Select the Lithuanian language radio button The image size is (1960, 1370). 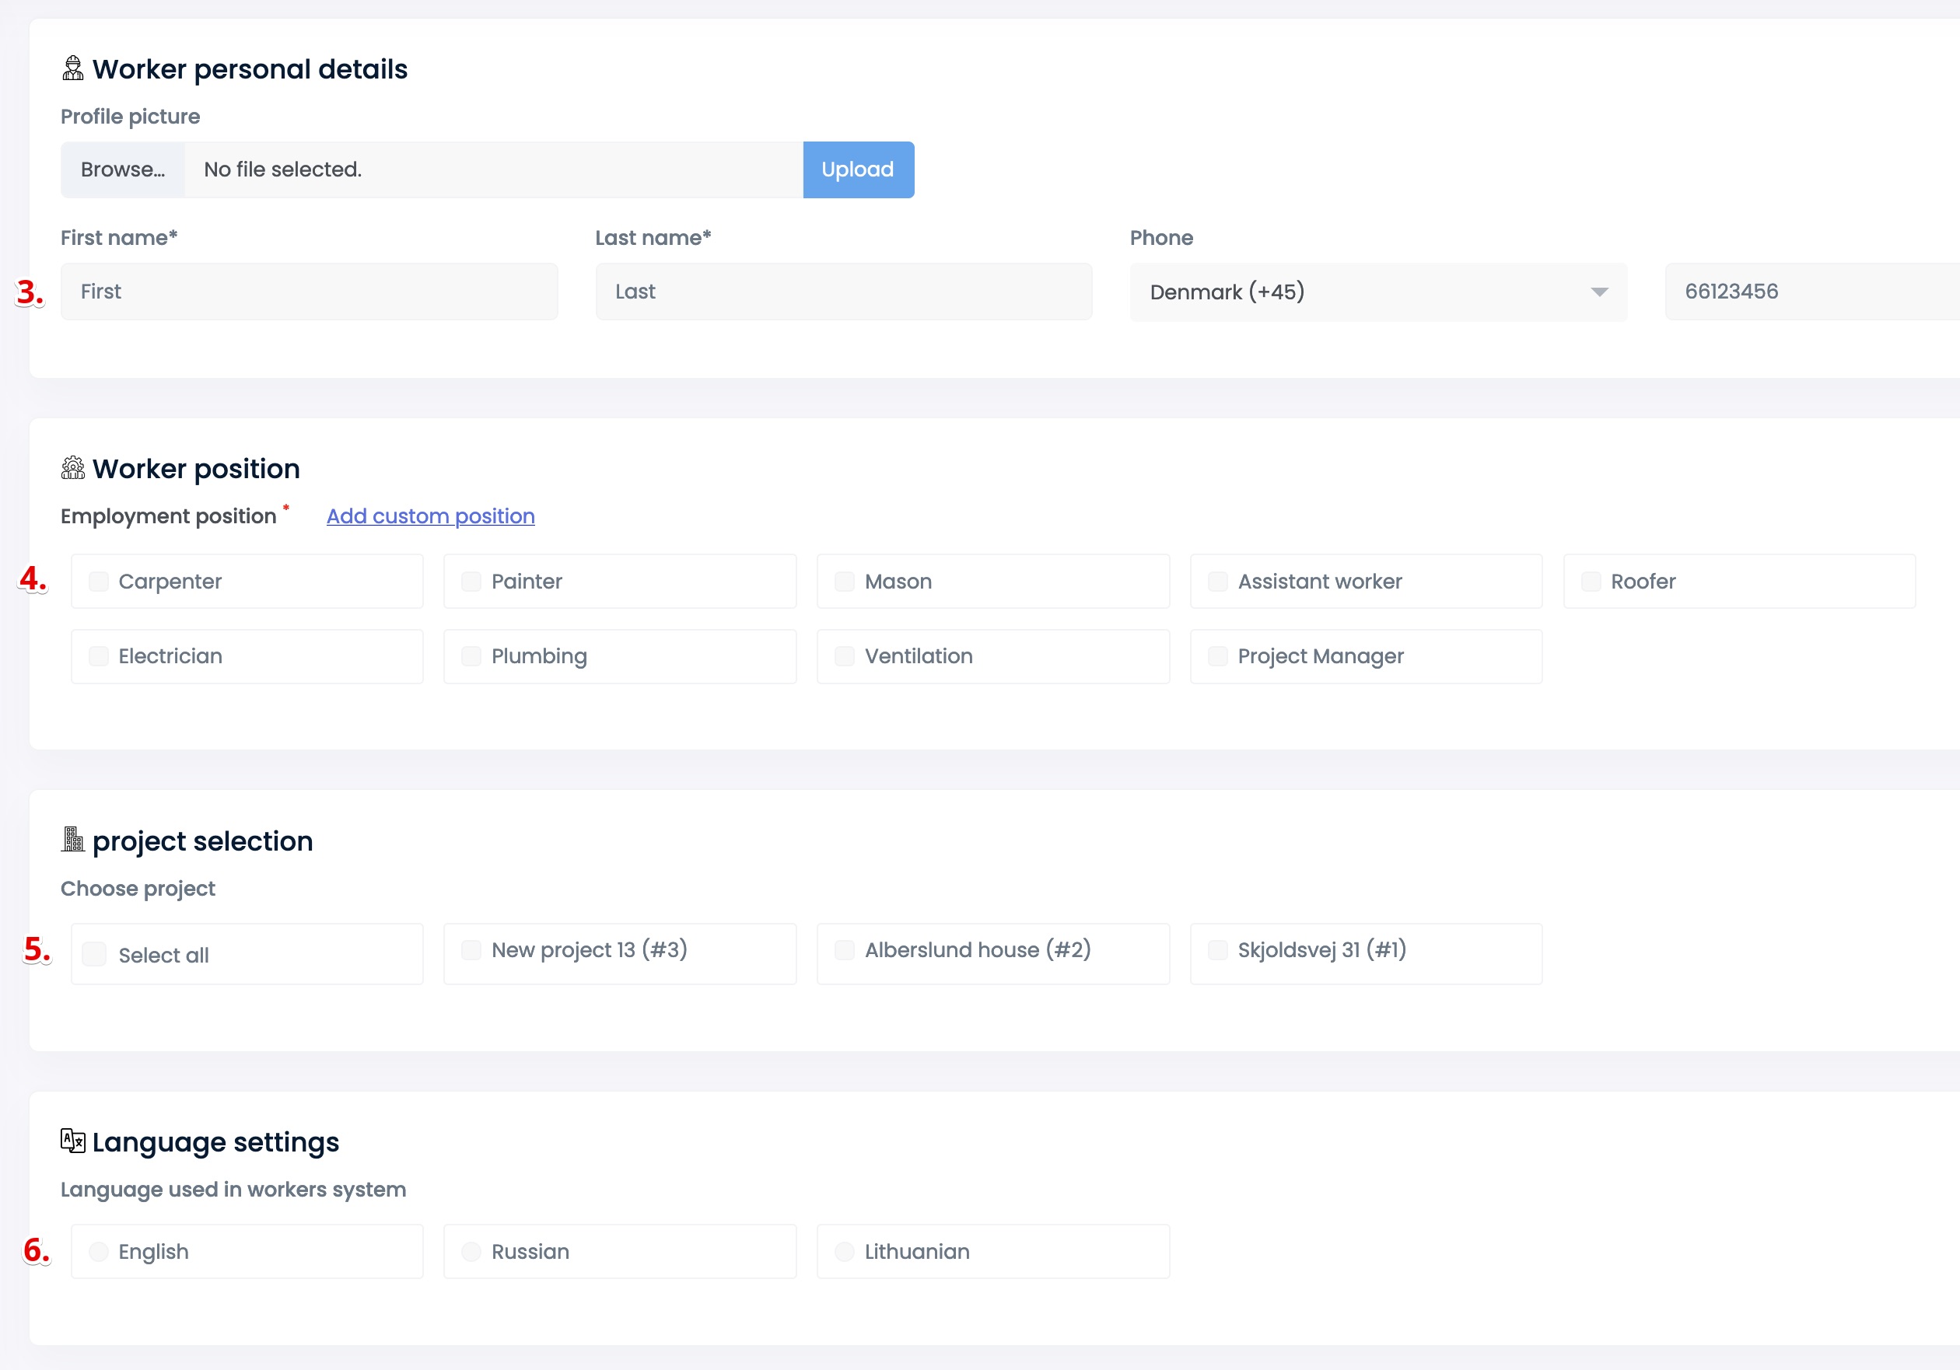coord(844,1251)
